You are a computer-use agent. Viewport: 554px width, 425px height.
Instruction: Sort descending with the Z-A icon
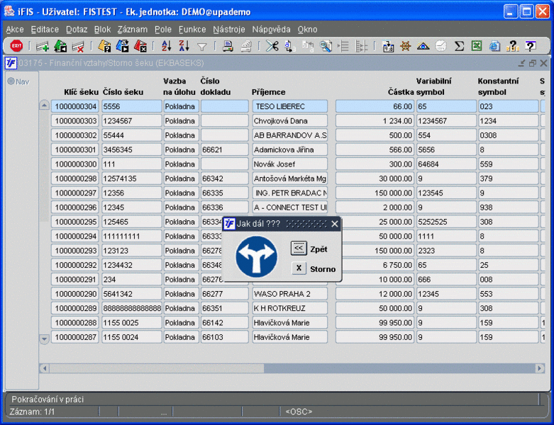184,46
